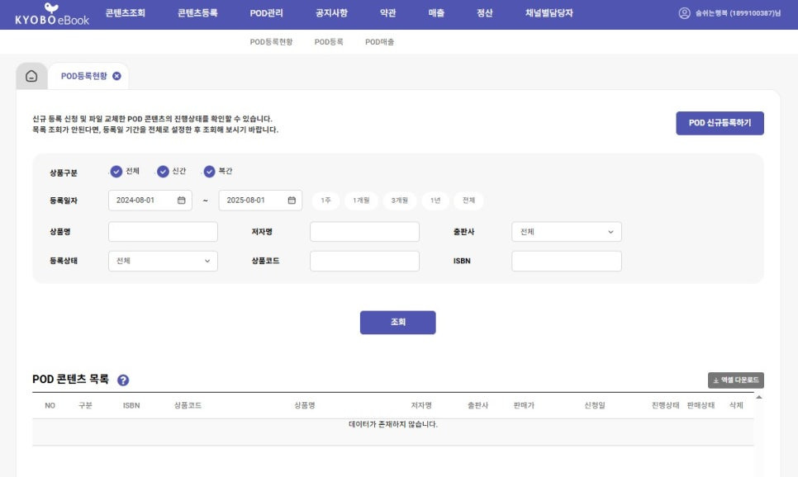Click the NO column header

coord(50,405)
